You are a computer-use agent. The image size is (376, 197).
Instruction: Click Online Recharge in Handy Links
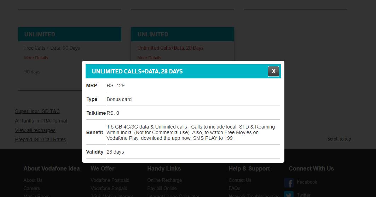[164, 180]
